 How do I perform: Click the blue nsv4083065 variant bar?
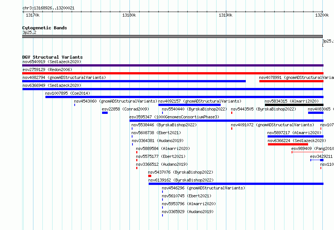tap(316, 113)
